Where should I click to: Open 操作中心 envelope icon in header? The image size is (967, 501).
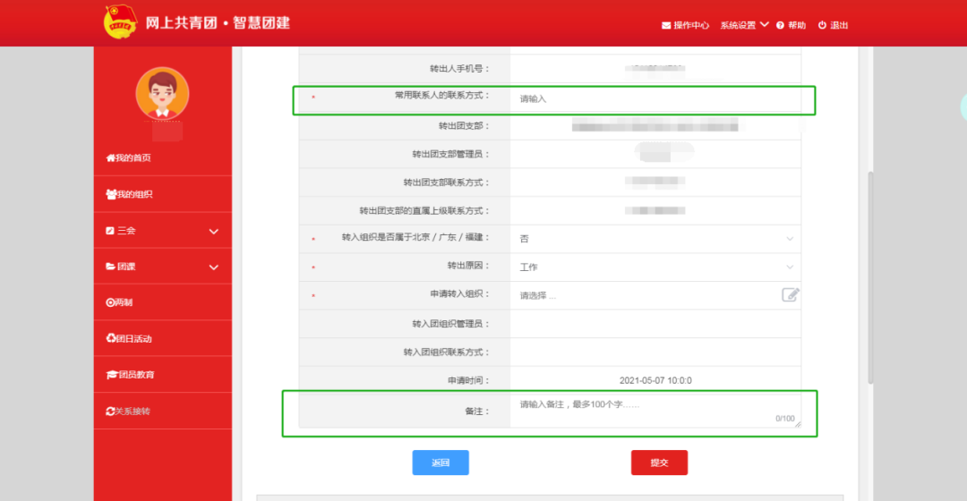666,25
